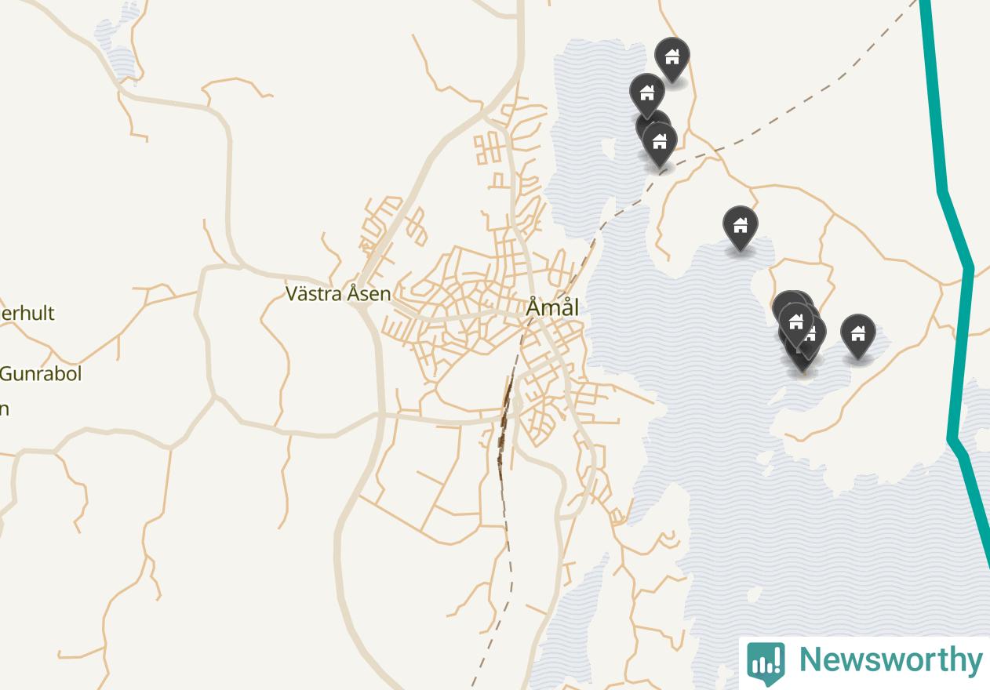The width and height of the screenshot is (990, 690).
Task: Open the frontmost house marker in the overlapping eastern cluster
Action: pos(796,321)
